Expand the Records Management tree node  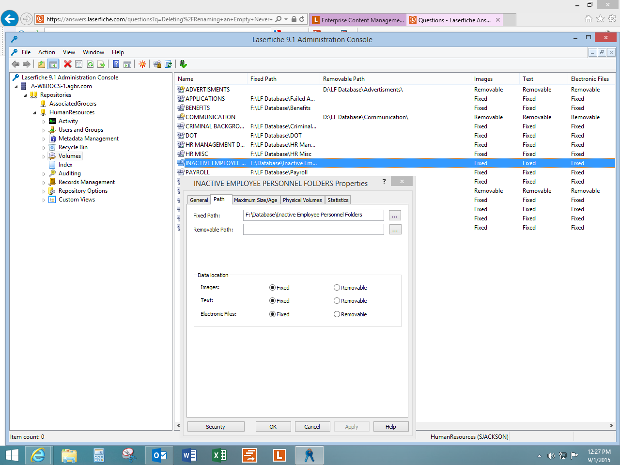pos(44,183)
